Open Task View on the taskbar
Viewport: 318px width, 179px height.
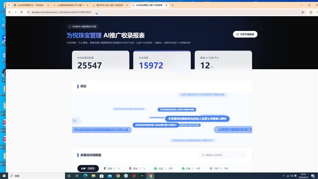[x=77, y=176]
